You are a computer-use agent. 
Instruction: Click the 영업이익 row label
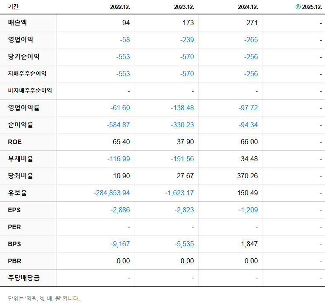pyautogui.click(x=20, y=40)
